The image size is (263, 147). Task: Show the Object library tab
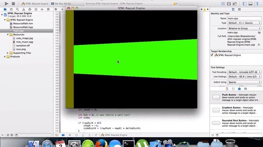tap(239, 89)
